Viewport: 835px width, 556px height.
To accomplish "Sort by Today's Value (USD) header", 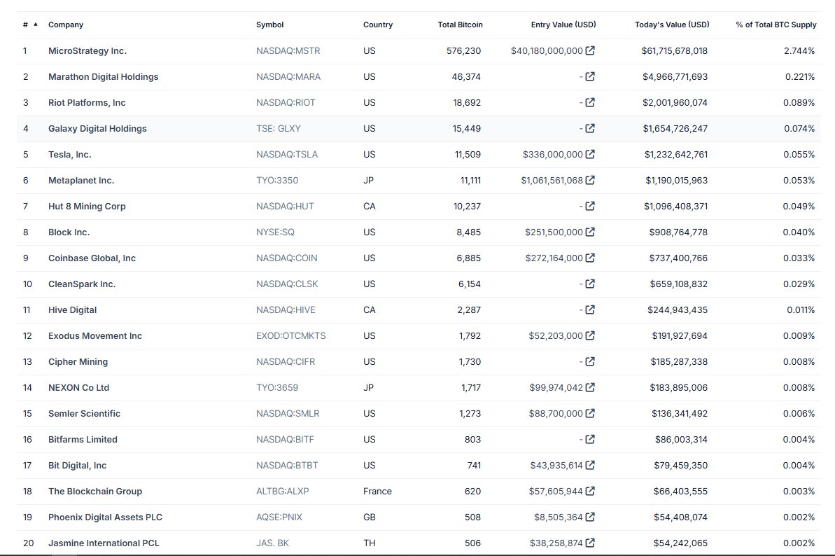I will pyautogui.click(x=672, y=25).
